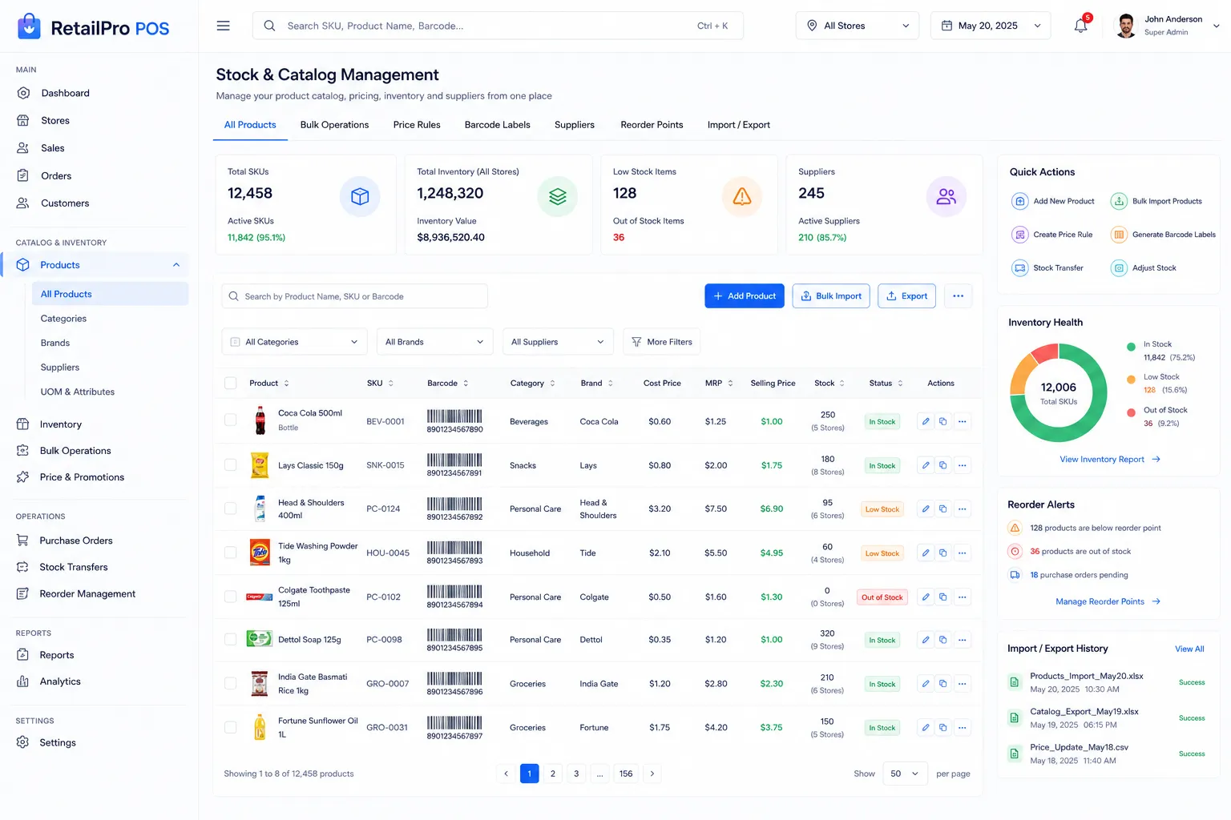Click Stock Transfer quick action icon
The image size is (1231, 820).
(x=1019, y=268)
